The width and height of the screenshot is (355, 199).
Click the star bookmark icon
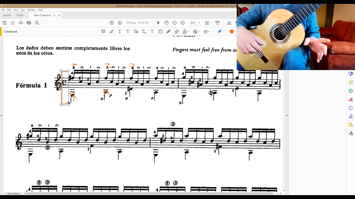coord(13,23)
